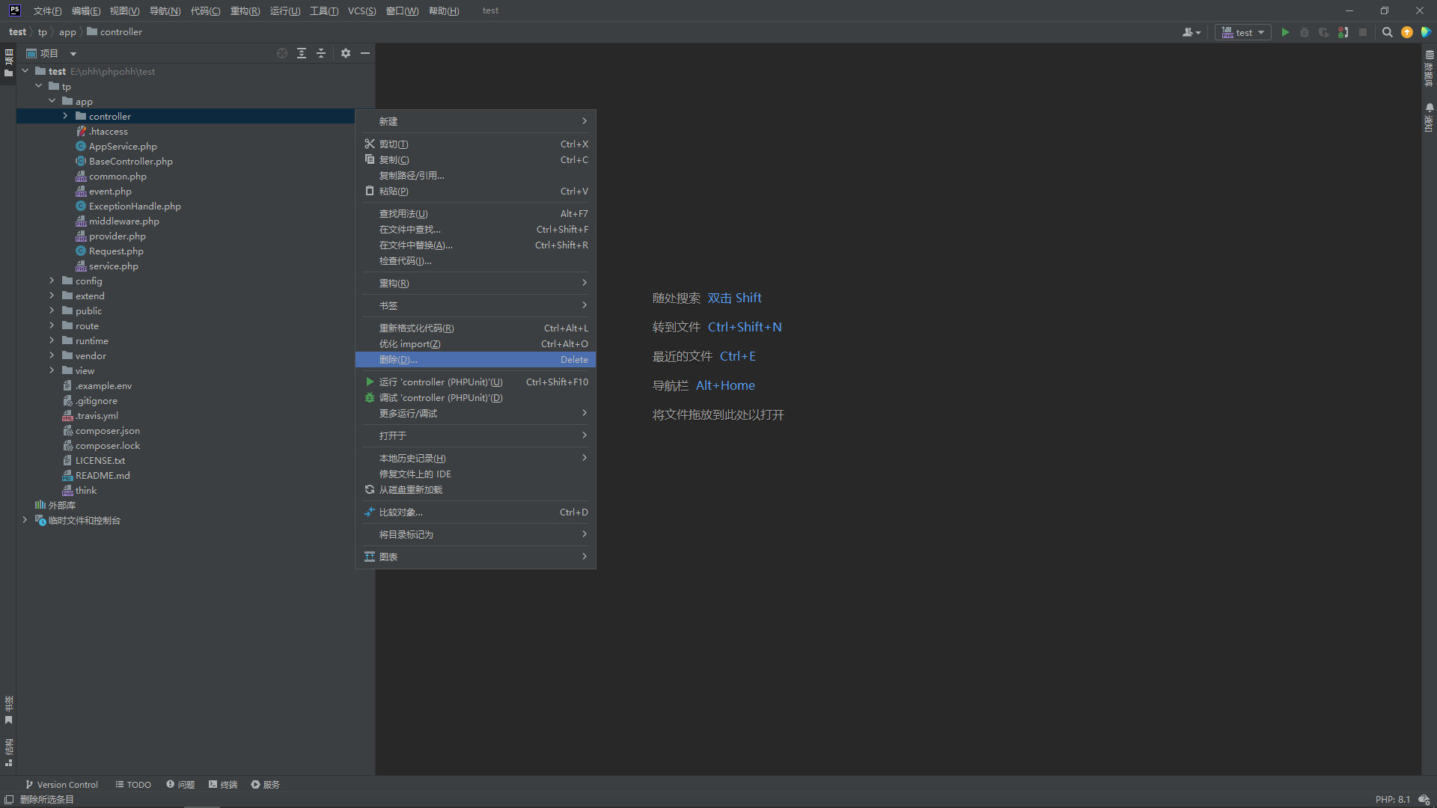Open project panel gear settings

click(346, 53)
